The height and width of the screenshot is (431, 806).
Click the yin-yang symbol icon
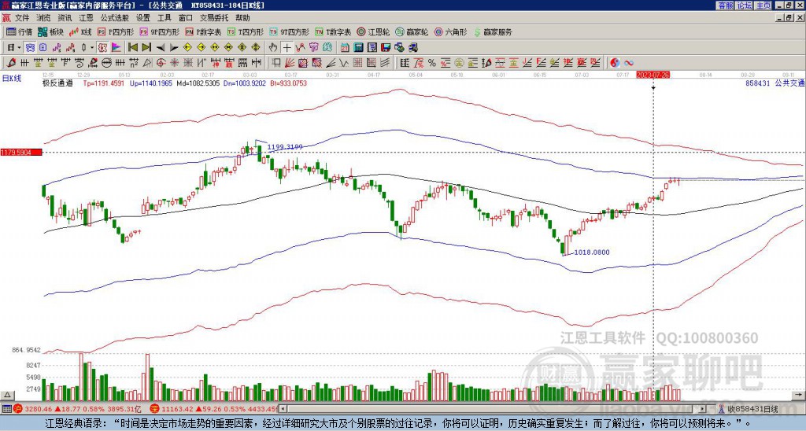pos(615,63)
